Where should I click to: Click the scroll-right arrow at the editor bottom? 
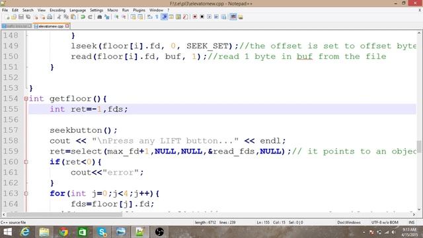(x=414, y=214)
